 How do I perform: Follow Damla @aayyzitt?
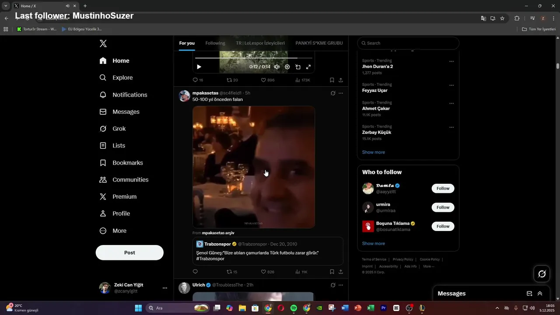click(x=443, y=189)
